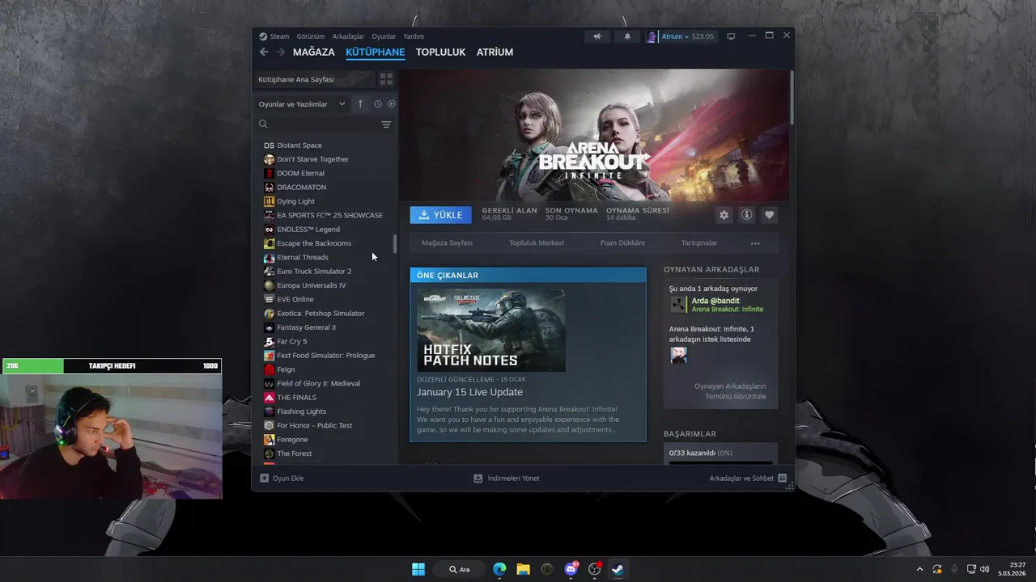Open the volume tray icon

click(x=985, y=569)
